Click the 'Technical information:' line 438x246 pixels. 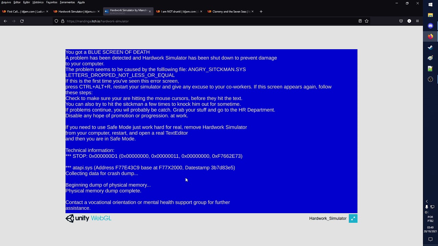click(x=90, y=150)
